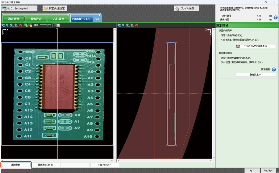Click the second display settings icon beside 輝度
Image resolution: width=279 pixels, height=173 pixels.
click(30, 25)
